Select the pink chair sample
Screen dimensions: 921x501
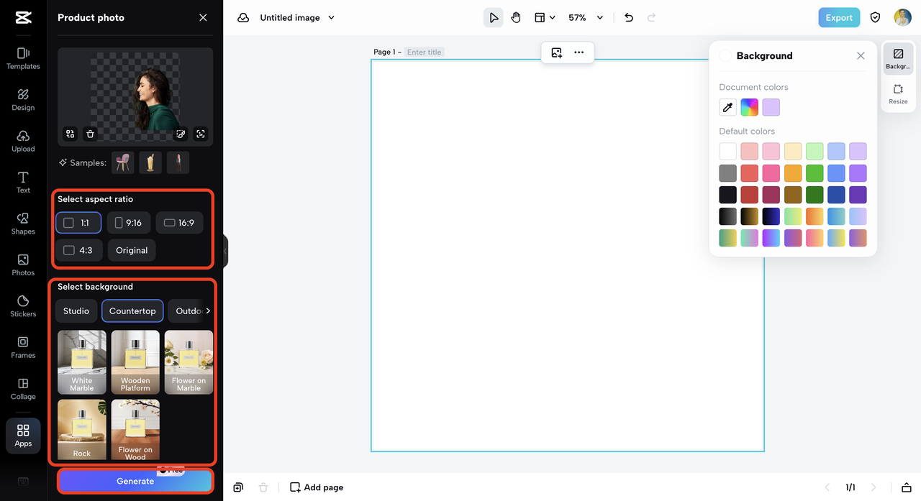tap(123, 162)
